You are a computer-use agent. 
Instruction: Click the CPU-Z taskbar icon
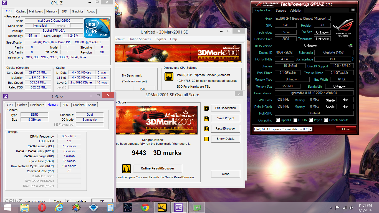[178, 207]
